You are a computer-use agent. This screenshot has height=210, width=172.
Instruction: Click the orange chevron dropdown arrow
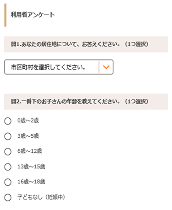coord(106,67)
